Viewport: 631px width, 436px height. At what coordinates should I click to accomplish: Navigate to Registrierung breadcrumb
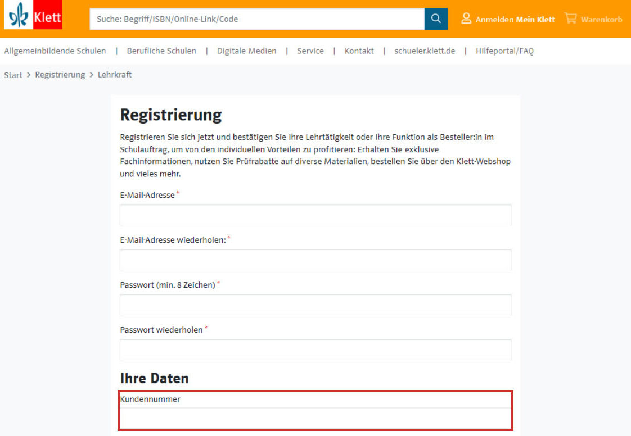click(60, 75)
